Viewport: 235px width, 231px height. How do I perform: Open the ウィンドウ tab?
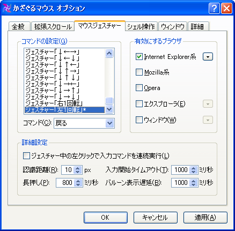coord(173,26)
